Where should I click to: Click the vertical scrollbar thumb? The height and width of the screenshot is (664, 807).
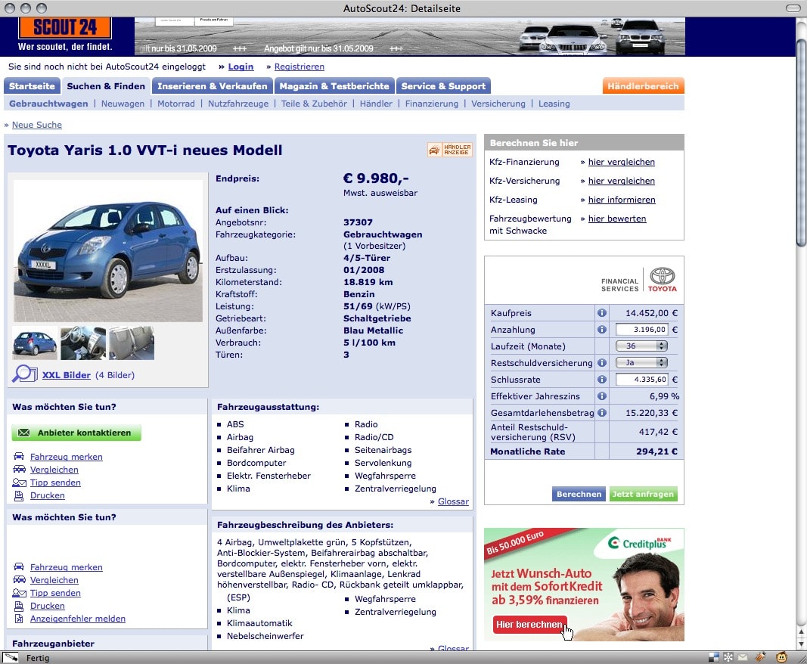[x=801, y=143]
